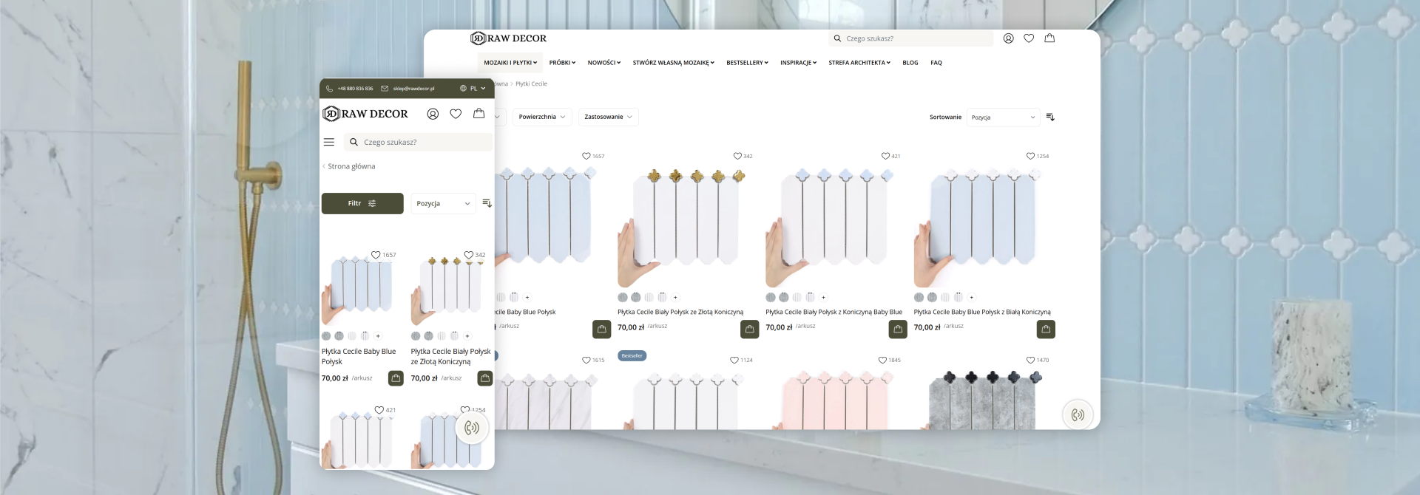Like the Bestseller product with 1124 hearts
This screenshot has height=495, width=1420.
[734, 361]
